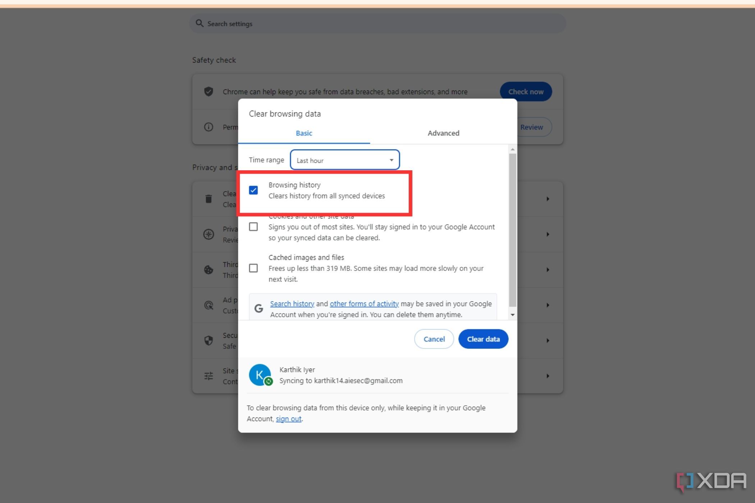The image size is (755, 503).
Task: Switch to the Advanced tab
Action: pyautogui.click(x=443, y=133)
